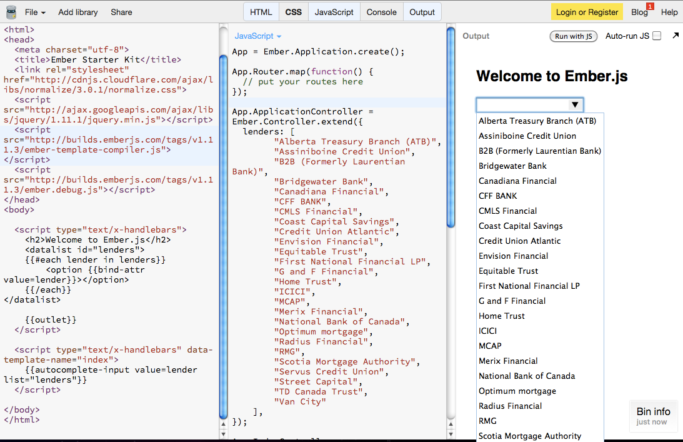Viewport: 683px width, 442px height.
Task: Open the Help link
Action: click(669, 12)
